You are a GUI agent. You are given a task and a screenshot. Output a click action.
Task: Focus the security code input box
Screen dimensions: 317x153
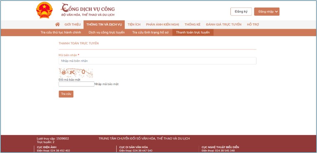point(76,84)
